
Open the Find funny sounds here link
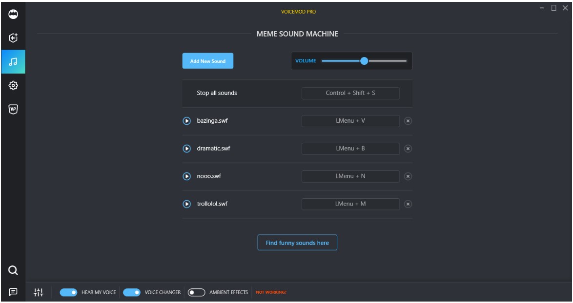pos(297,243)
